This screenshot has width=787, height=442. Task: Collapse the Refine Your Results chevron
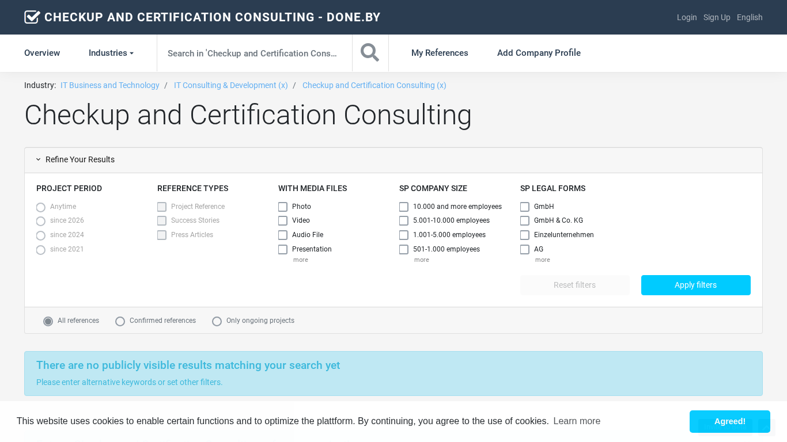coord(39,160)
